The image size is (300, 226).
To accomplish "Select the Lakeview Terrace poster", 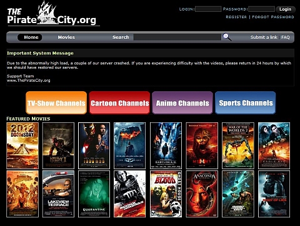I will pos(58,194).
